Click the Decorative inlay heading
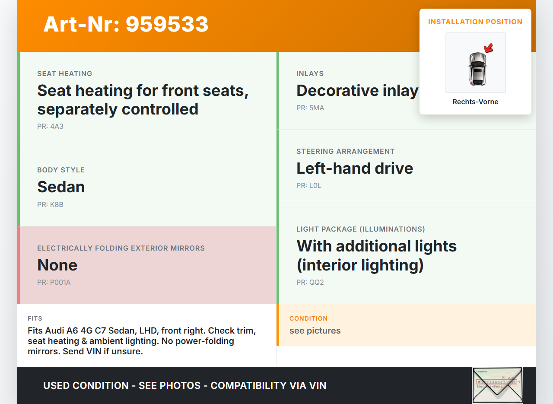This screenshot has width=553, height=404. [x=357, y=91]
